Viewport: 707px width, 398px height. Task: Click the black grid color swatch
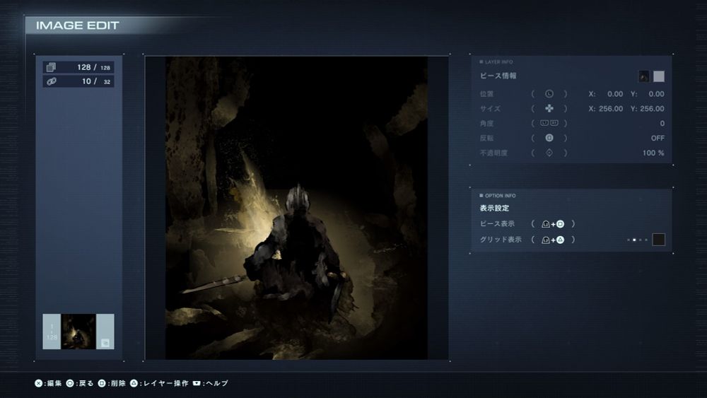[x=659, y=240]
